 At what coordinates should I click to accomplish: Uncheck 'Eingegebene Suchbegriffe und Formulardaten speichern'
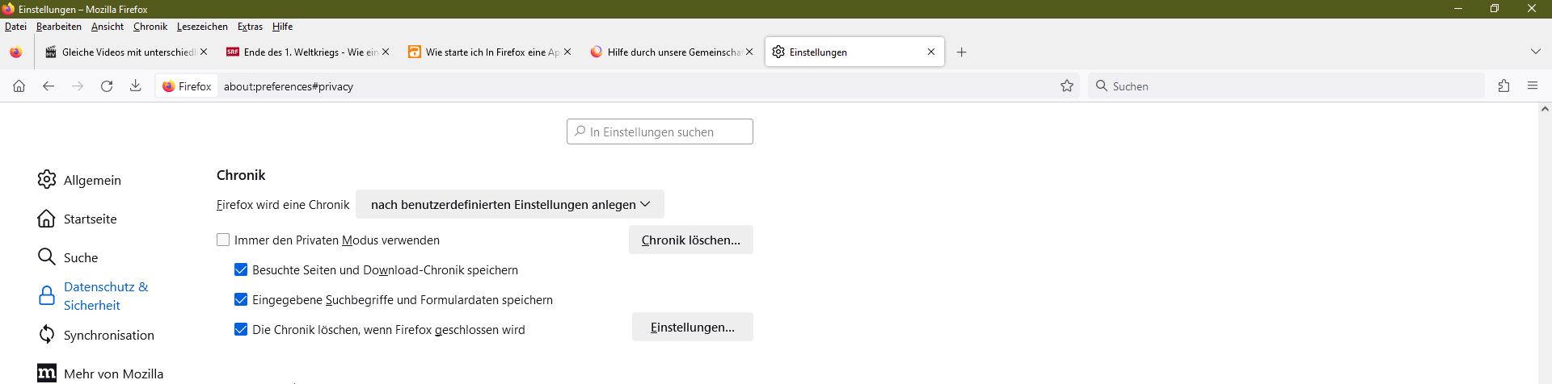241,299
